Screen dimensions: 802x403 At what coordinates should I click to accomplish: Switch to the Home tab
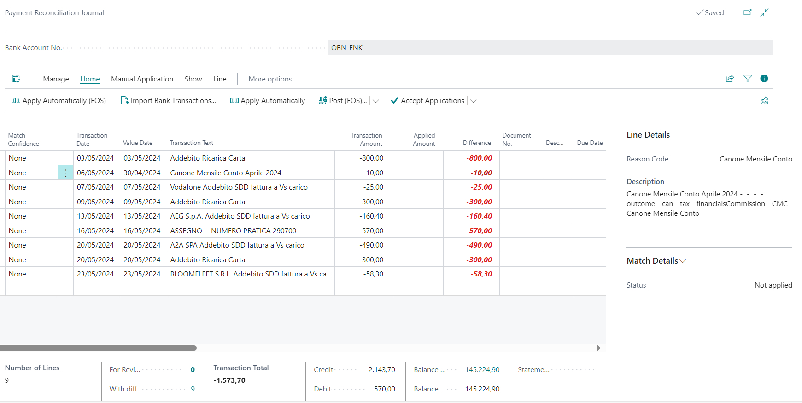point(90,79)
